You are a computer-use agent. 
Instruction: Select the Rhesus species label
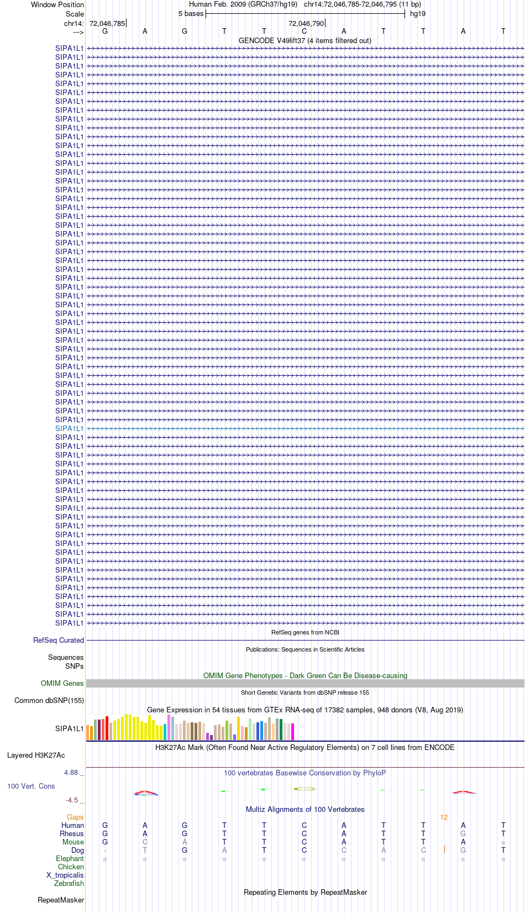click(x=72, y=833)
